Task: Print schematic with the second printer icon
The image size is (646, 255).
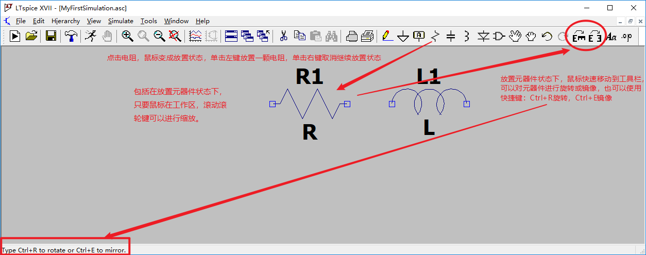Action: point(367,36)
